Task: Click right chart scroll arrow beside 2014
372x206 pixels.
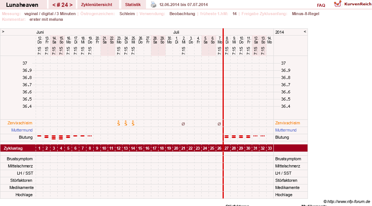Action: point(305,31)
